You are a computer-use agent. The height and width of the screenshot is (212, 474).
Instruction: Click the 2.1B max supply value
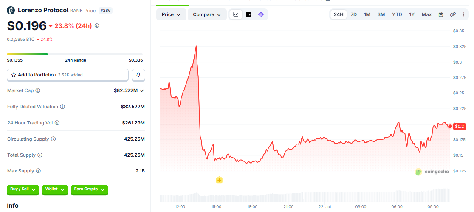pos(140,171)
